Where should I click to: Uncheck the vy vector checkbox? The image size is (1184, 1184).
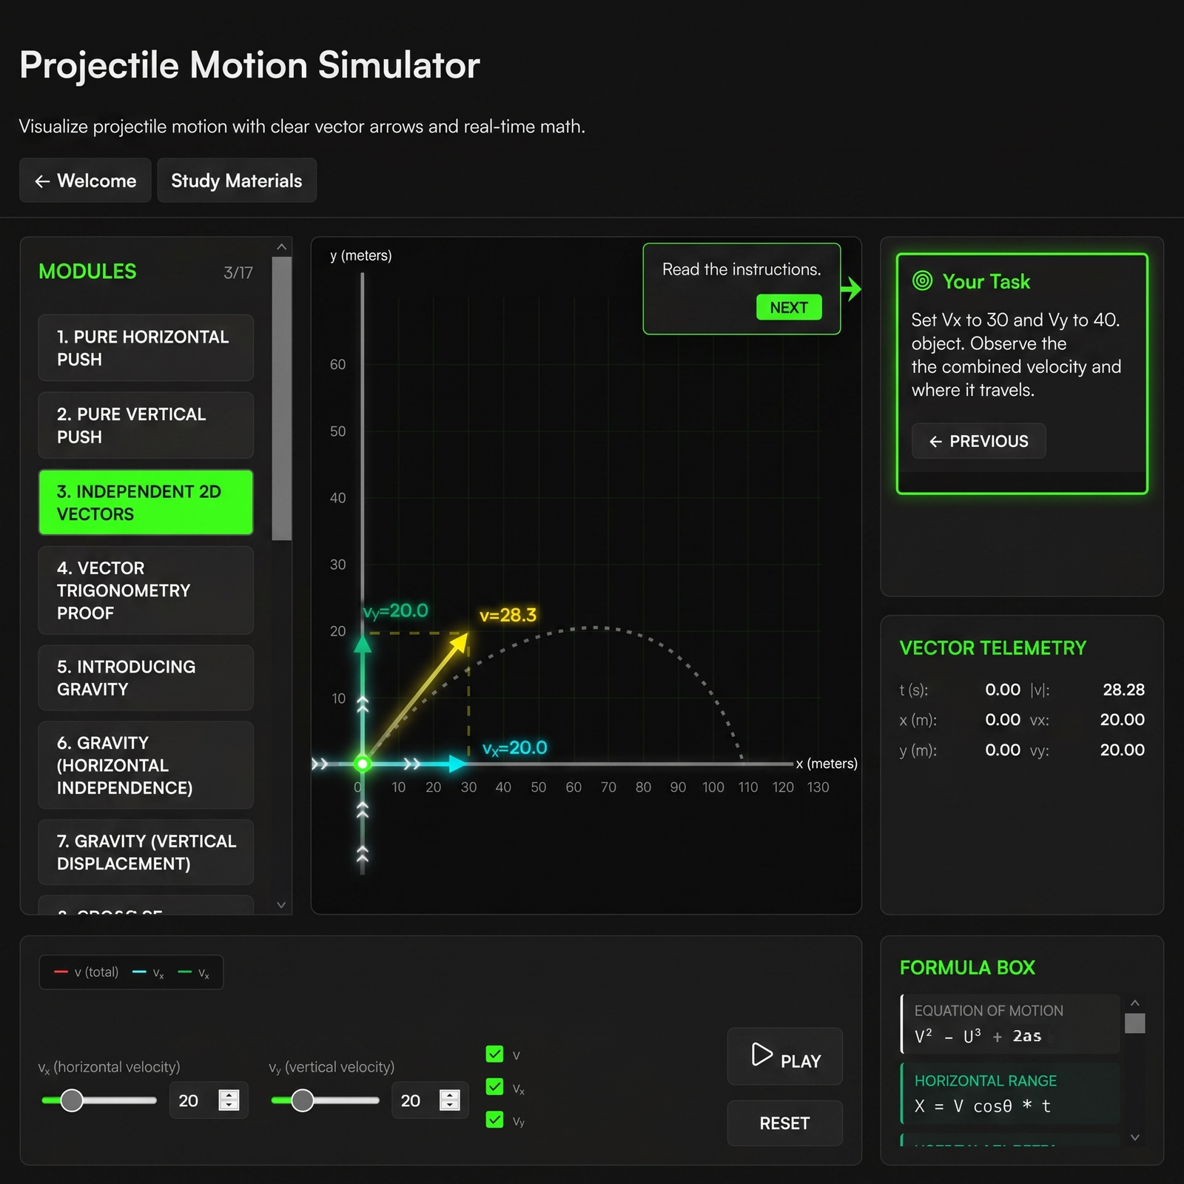tap(494, 1120)
